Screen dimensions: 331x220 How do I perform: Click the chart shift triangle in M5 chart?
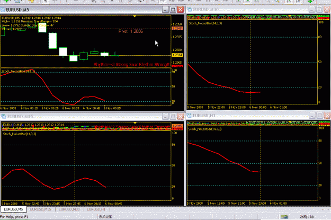(135, 16)
